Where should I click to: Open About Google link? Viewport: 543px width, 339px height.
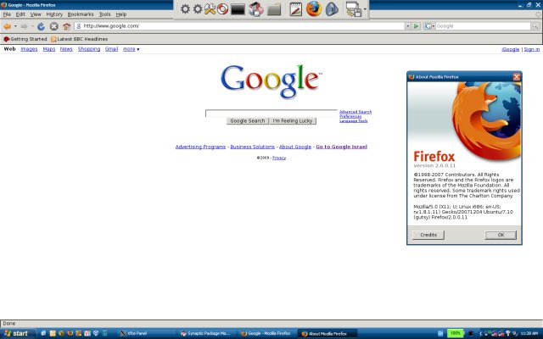(x=295, y=147)
